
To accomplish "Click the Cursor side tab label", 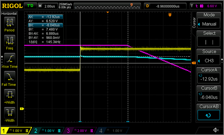I will pyautogui.click(x=194, y=23).
